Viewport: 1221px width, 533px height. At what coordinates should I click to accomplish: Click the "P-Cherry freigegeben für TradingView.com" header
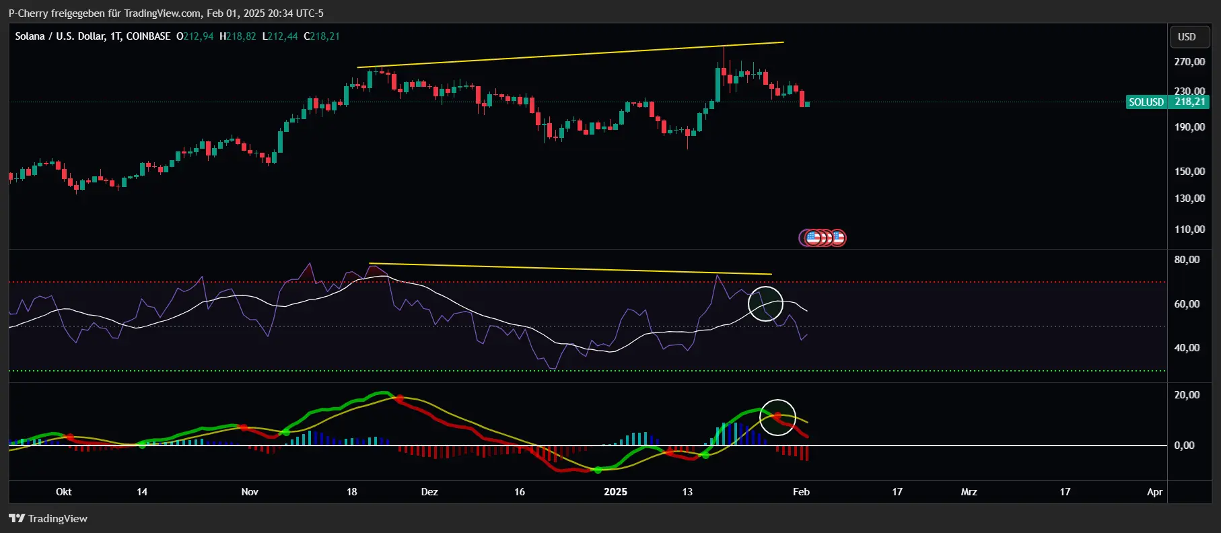click(105, 13)
